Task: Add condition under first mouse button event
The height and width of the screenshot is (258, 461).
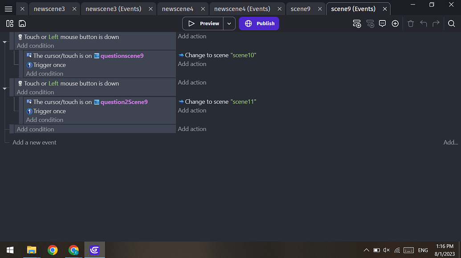Action: (x=35, y=46)
